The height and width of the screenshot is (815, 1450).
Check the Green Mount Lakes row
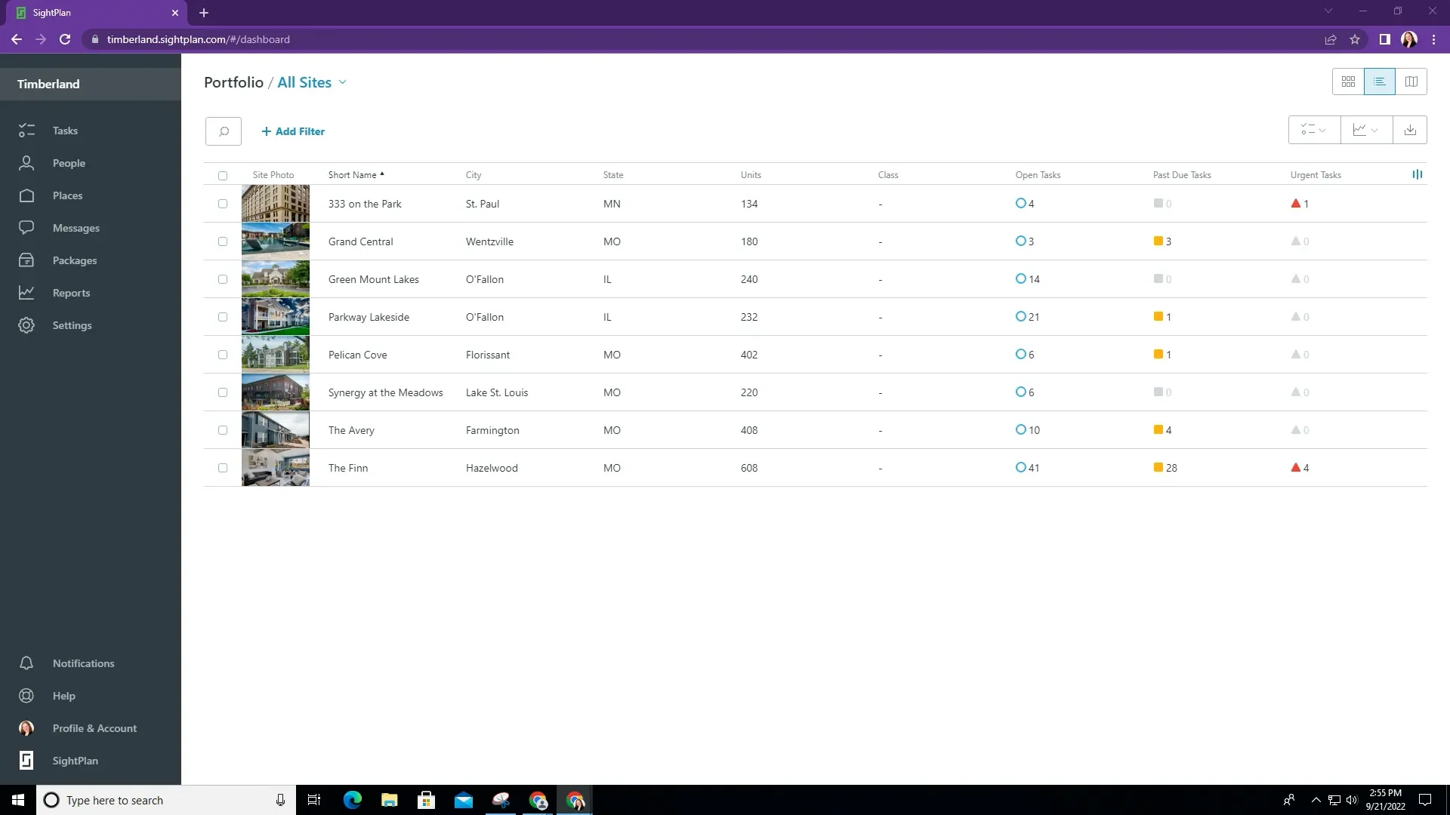[223, 279]
